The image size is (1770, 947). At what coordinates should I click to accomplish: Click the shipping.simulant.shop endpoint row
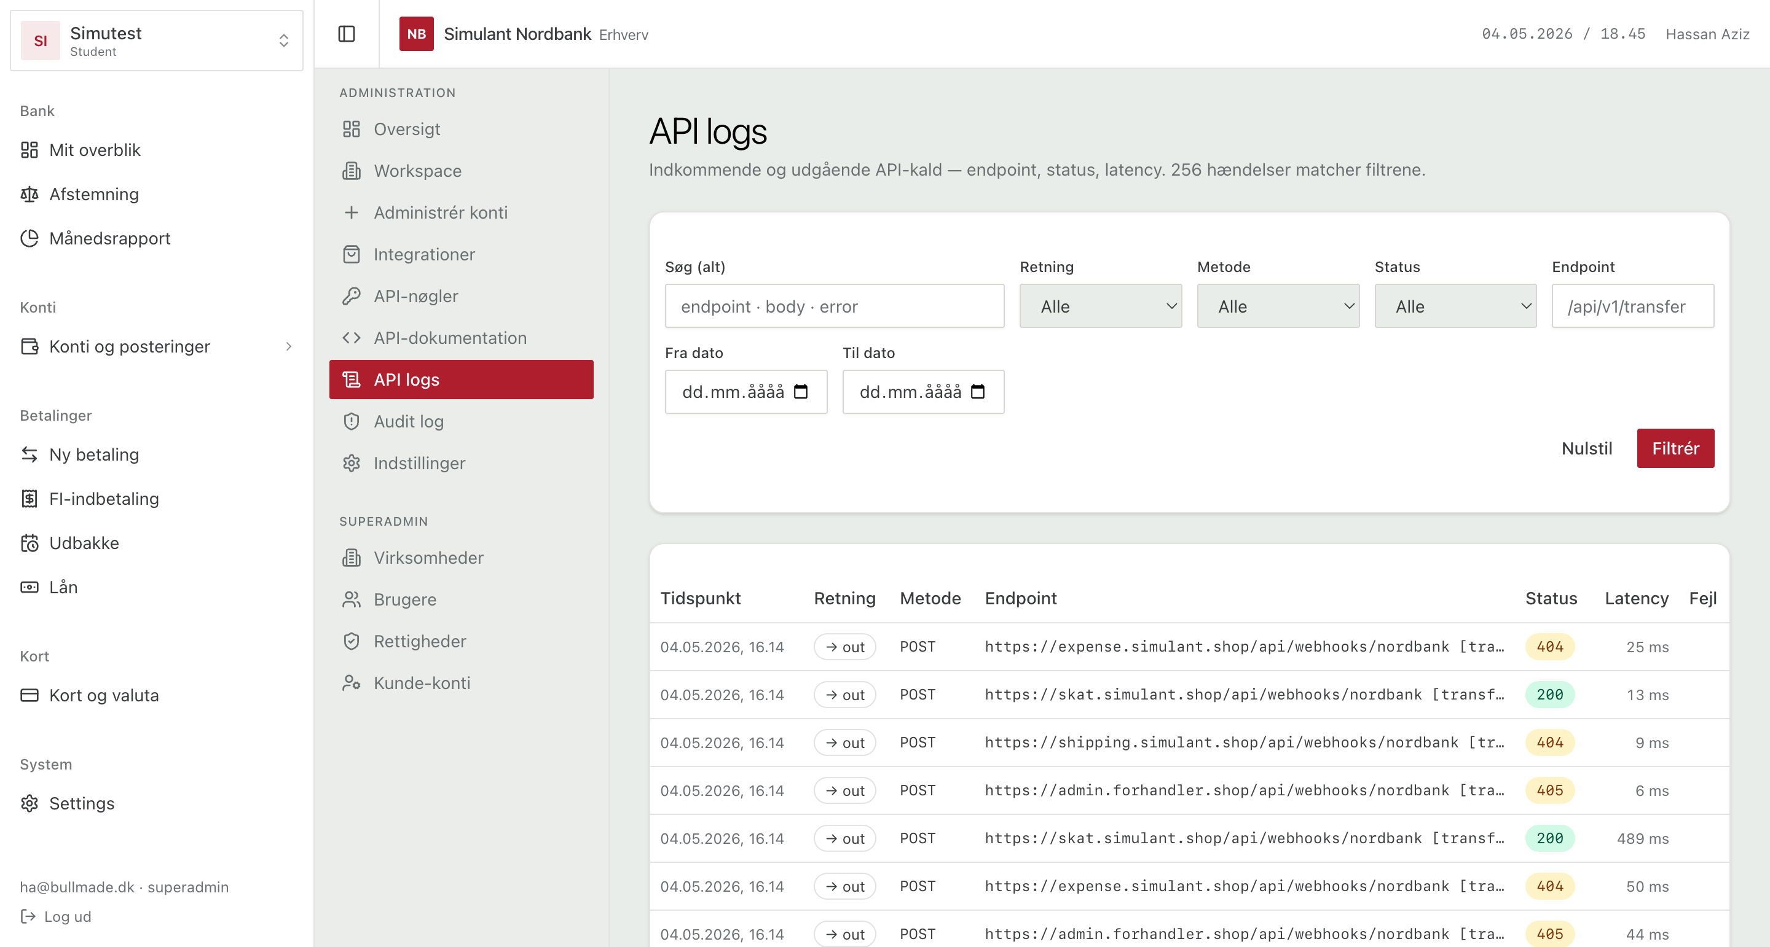pos(1189,742)
